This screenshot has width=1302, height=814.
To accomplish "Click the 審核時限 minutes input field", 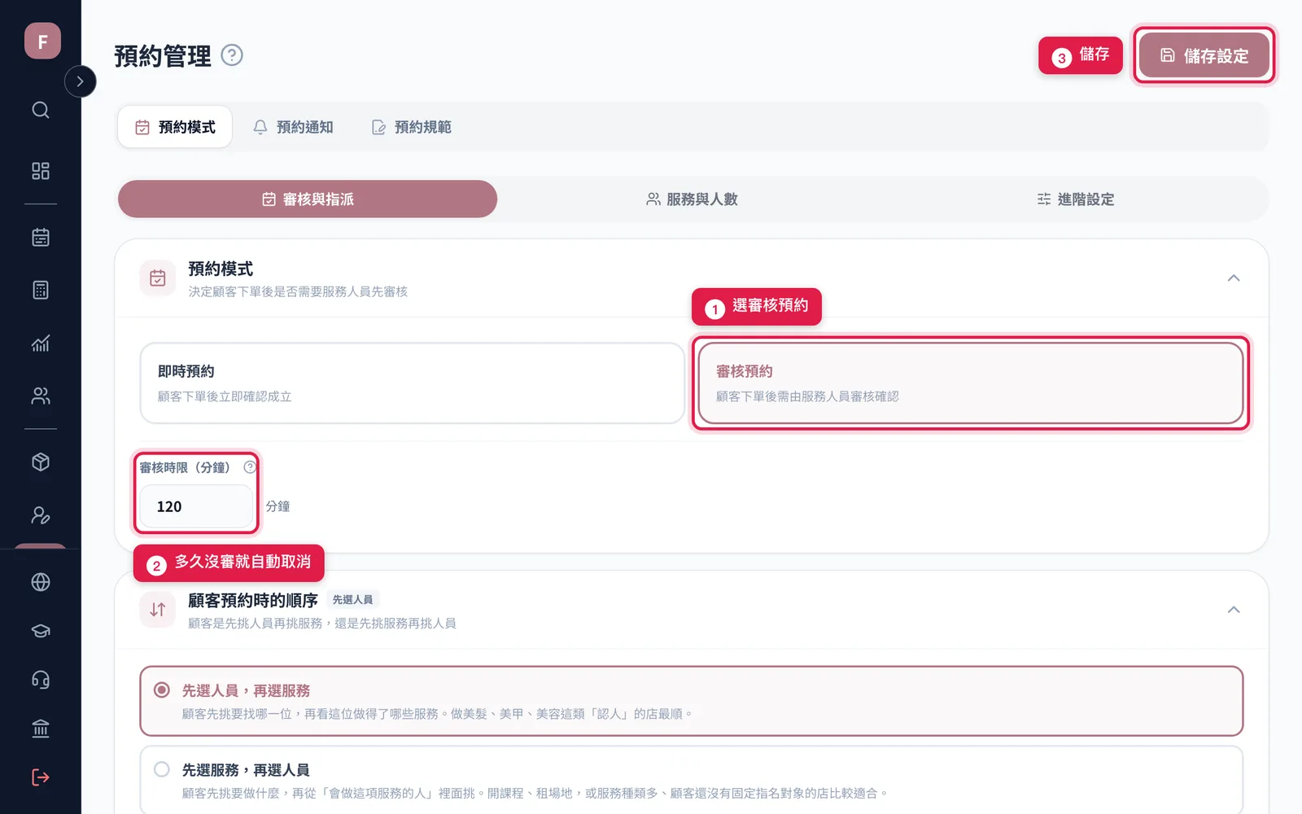I will pos(196,506).
